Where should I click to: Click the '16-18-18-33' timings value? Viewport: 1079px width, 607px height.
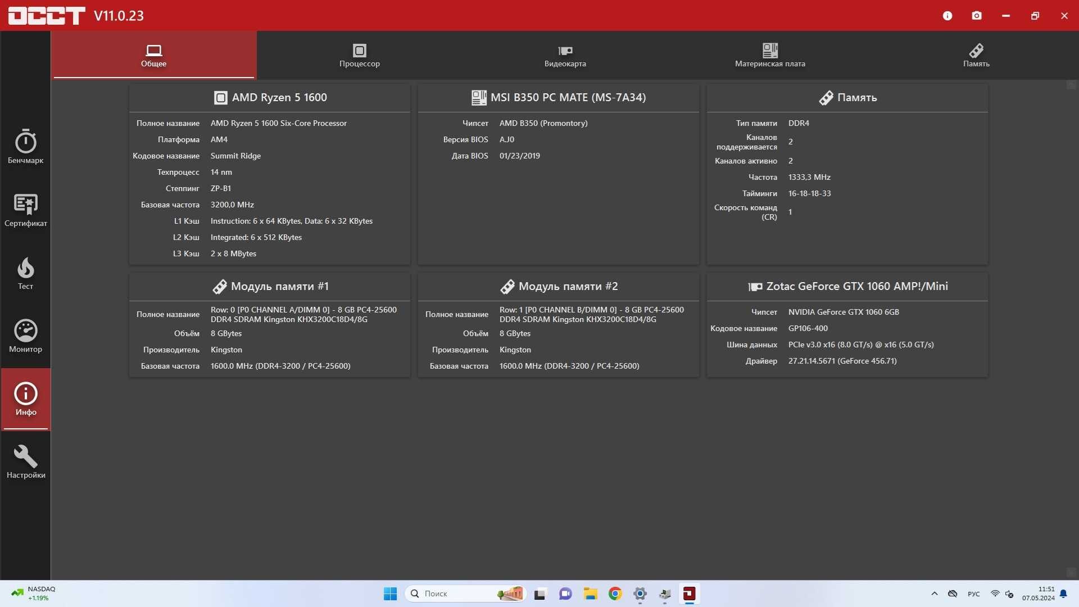click(x=809, y=193)
